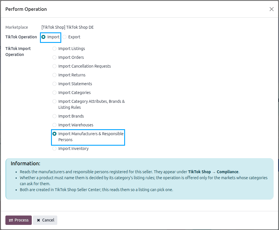Viewport: 279px width, 230px height.
Task: Choose Import Returns option
Action: (x=54, y=75)
